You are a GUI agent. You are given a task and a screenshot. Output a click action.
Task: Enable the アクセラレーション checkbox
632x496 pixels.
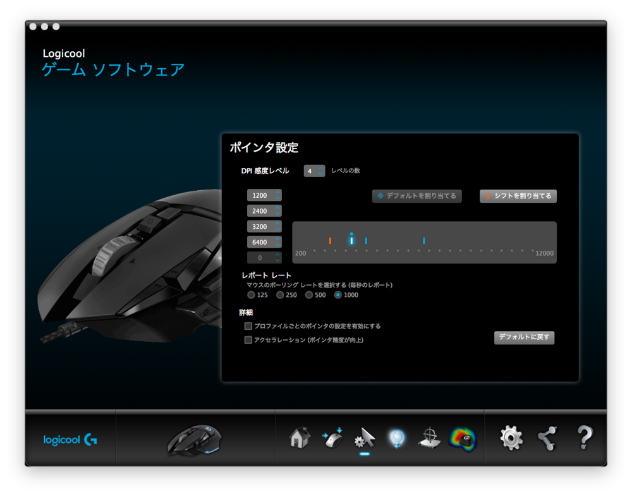click(248, 340)
